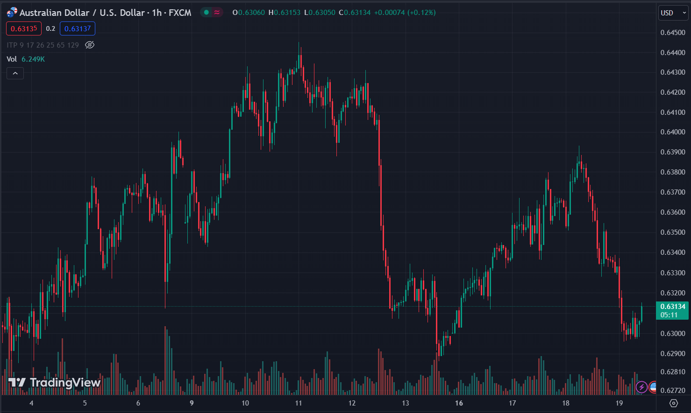Viewport: 691px width, 413px height.
Task: Select the ITP 9 17 26 25 65 129 legend
Action: (x=43, y=45)
